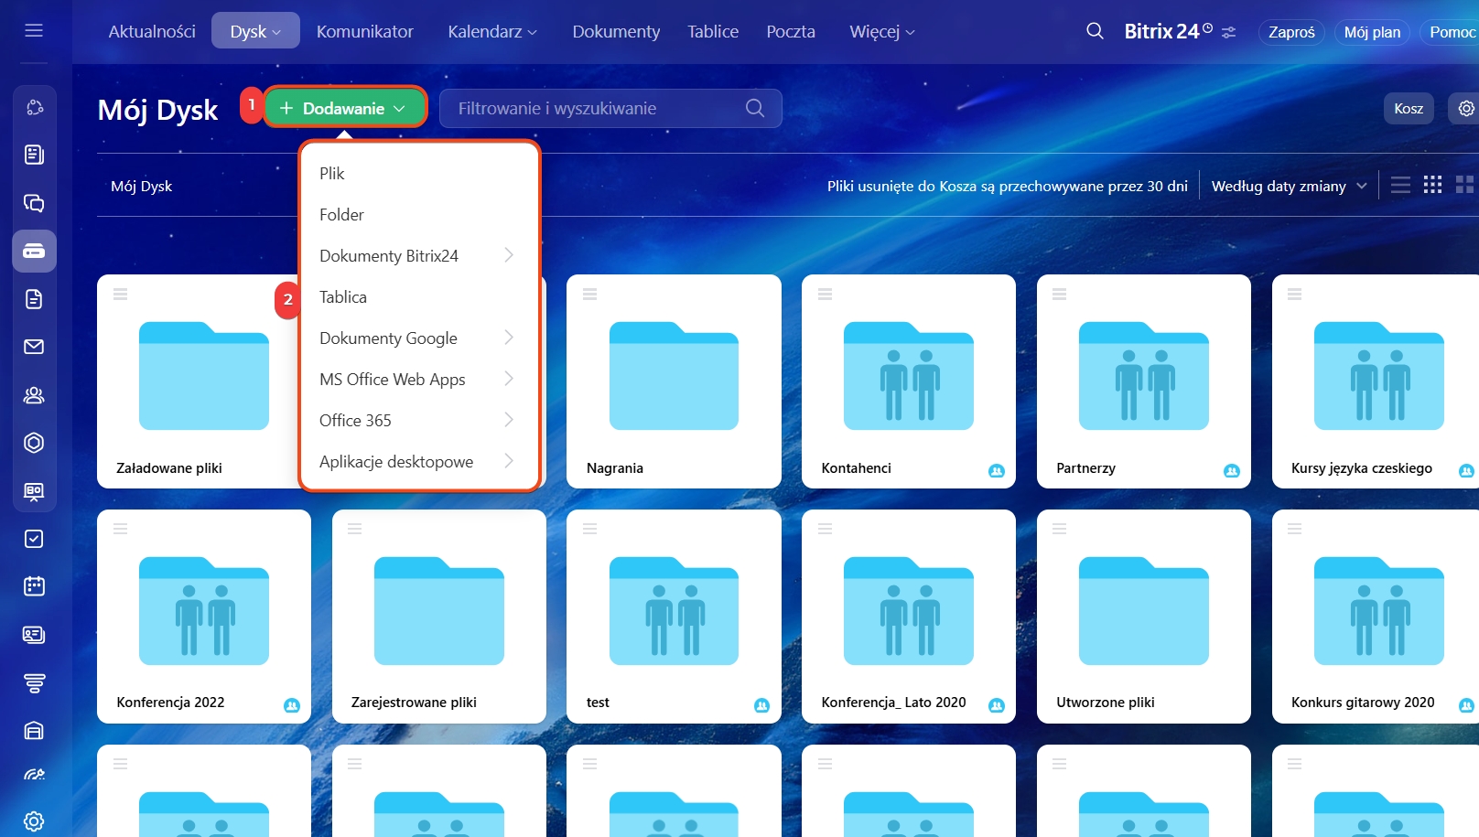Click the sidebar settings gear at bottom
Image resolution: width=1479 pixels, height=837 pixels.
click(34, 821)
